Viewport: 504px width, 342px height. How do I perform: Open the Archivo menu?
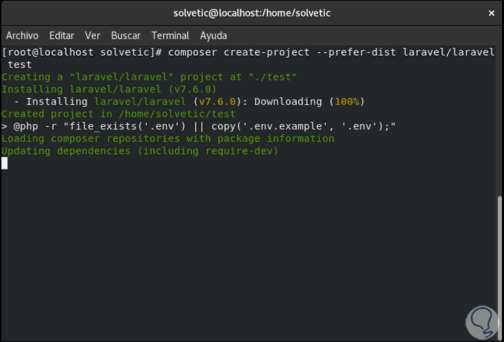[22, 35]
